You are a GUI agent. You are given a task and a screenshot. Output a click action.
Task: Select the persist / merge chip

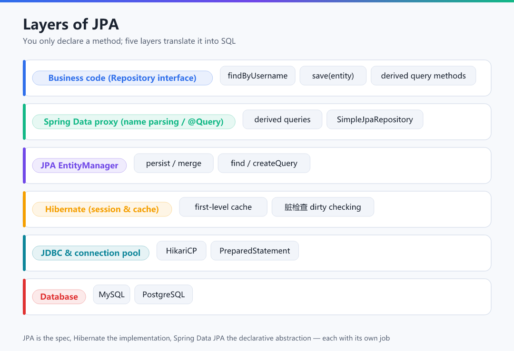click(174, 163)
